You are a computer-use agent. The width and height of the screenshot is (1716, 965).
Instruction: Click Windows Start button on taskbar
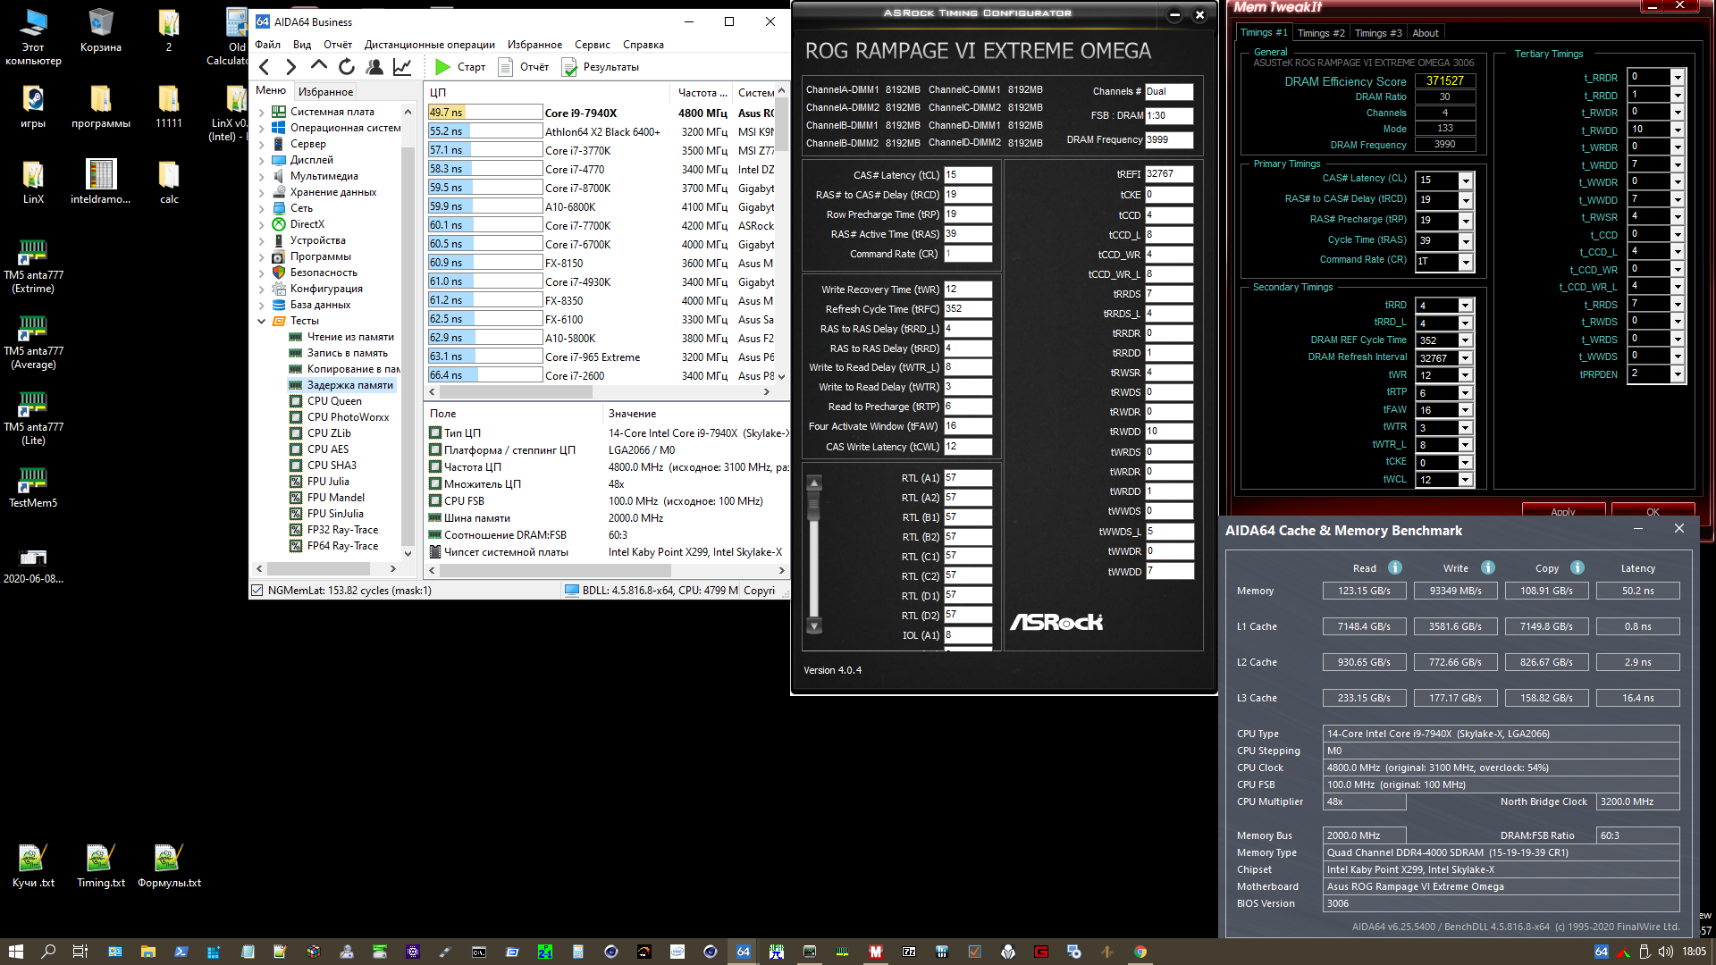[15, 952]
